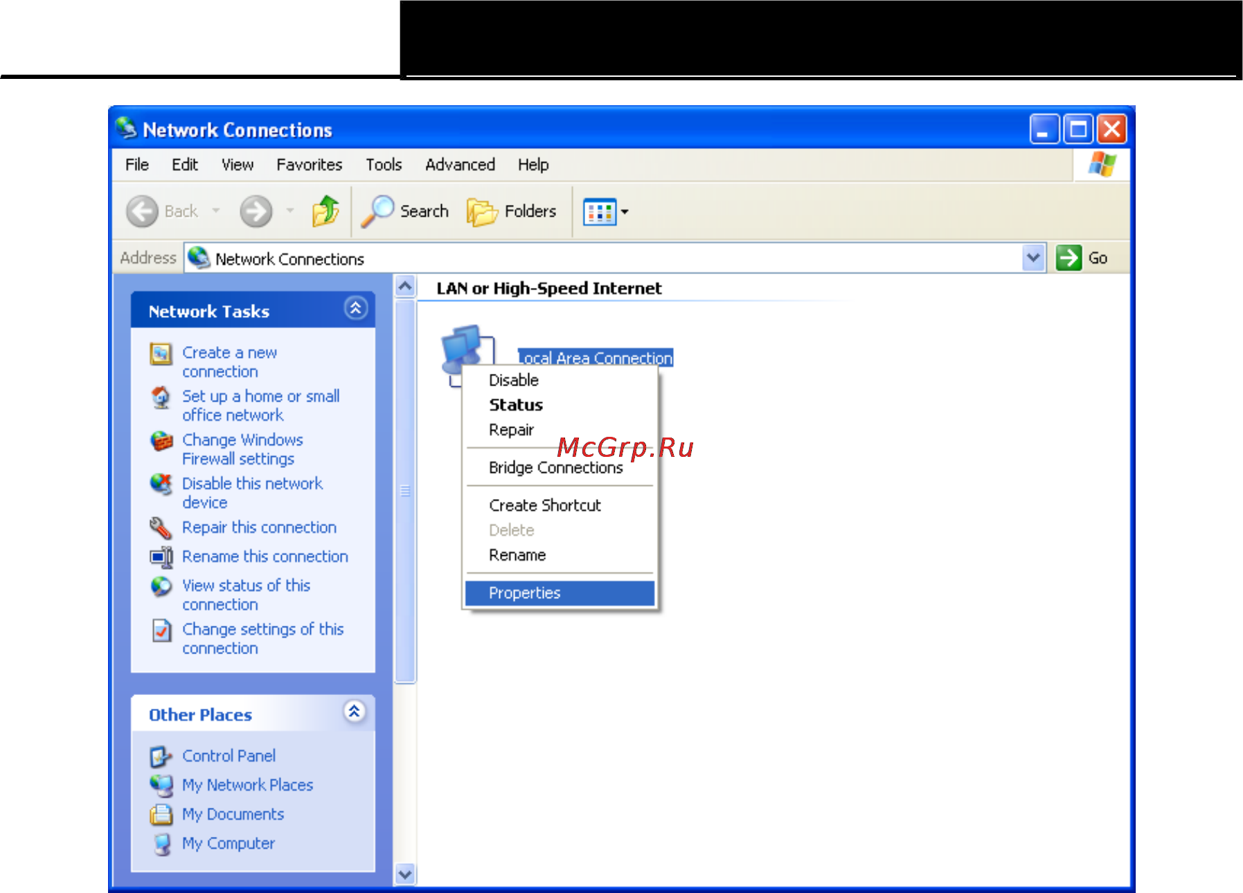Open the View menu

[x=238, y=165]
